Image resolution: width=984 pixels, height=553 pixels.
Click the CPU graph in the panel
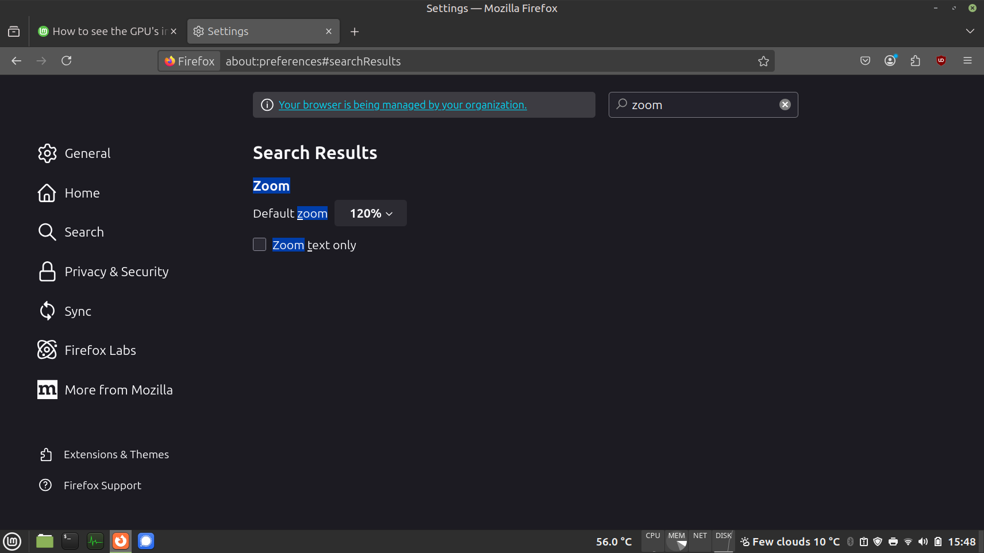coord(653,542)
